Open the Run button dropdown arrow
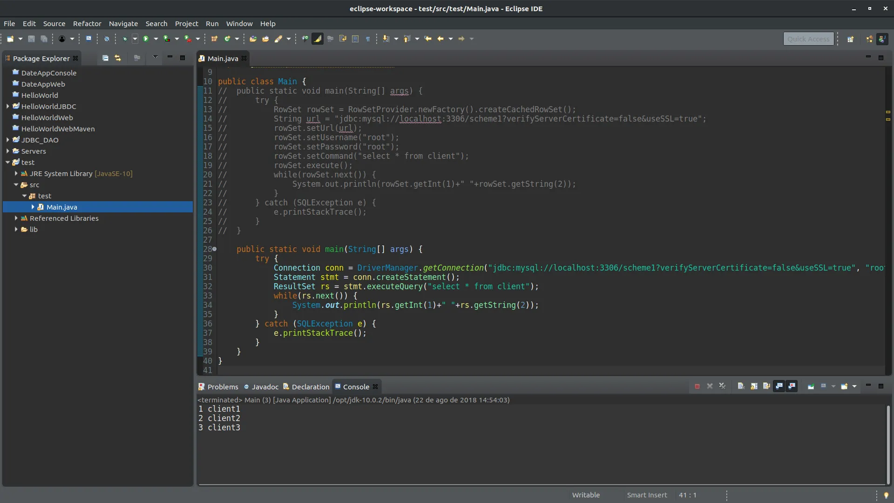This screenshot has height=503, width=894. tap(156, 39)
